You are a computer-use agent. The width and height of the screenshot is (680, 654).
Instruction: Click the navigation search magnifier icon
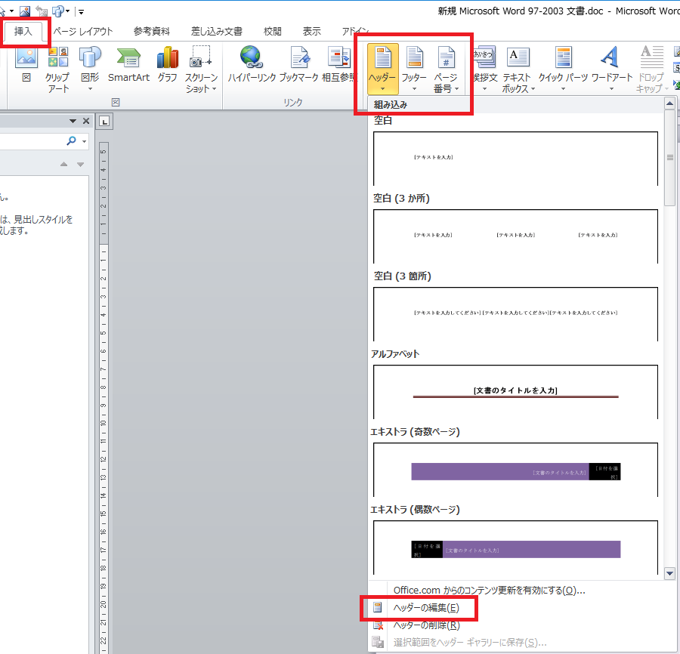[72, 140]
